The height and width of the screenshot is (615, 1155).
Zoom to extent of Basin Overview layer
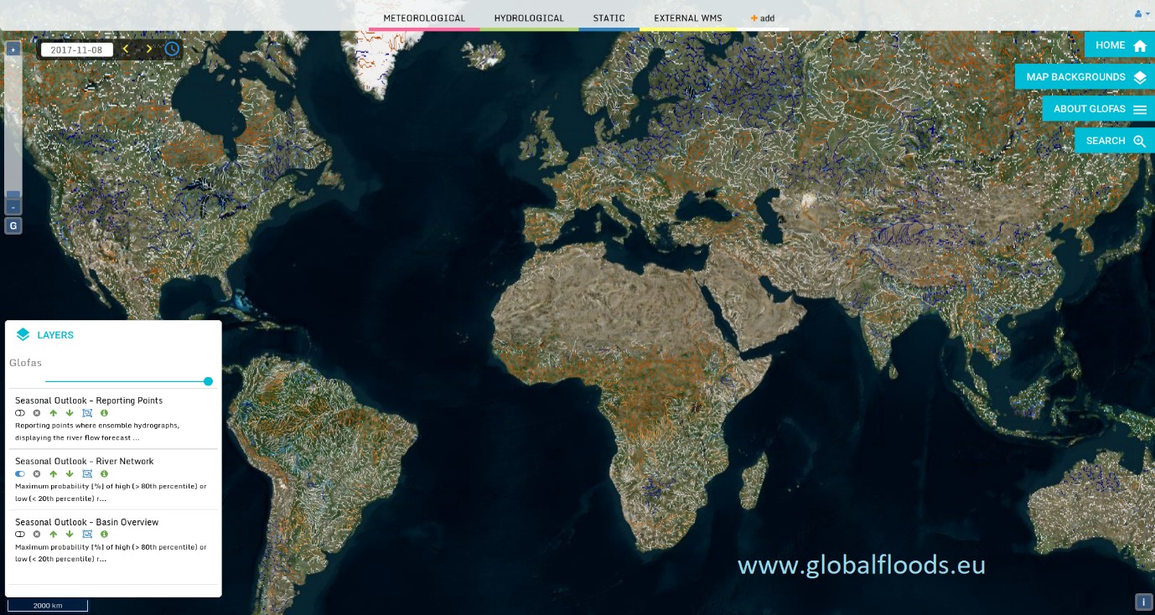87,535
